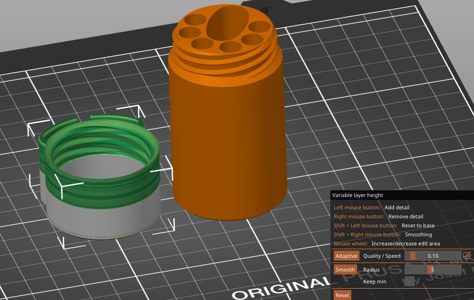
Task: Click the 'Remove detail' hint text
Action: (406, 216)
